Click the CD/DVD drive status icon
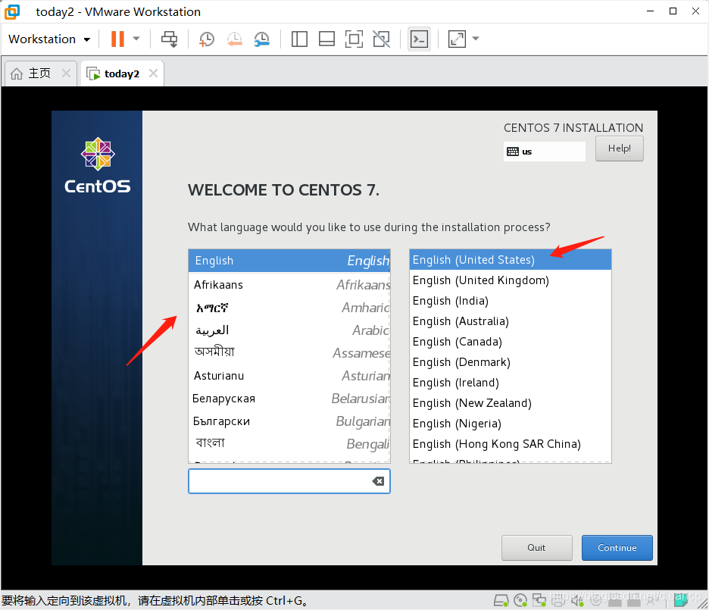Image resolution: width=709 pixels, height=610 pixels. pos(520,600)
